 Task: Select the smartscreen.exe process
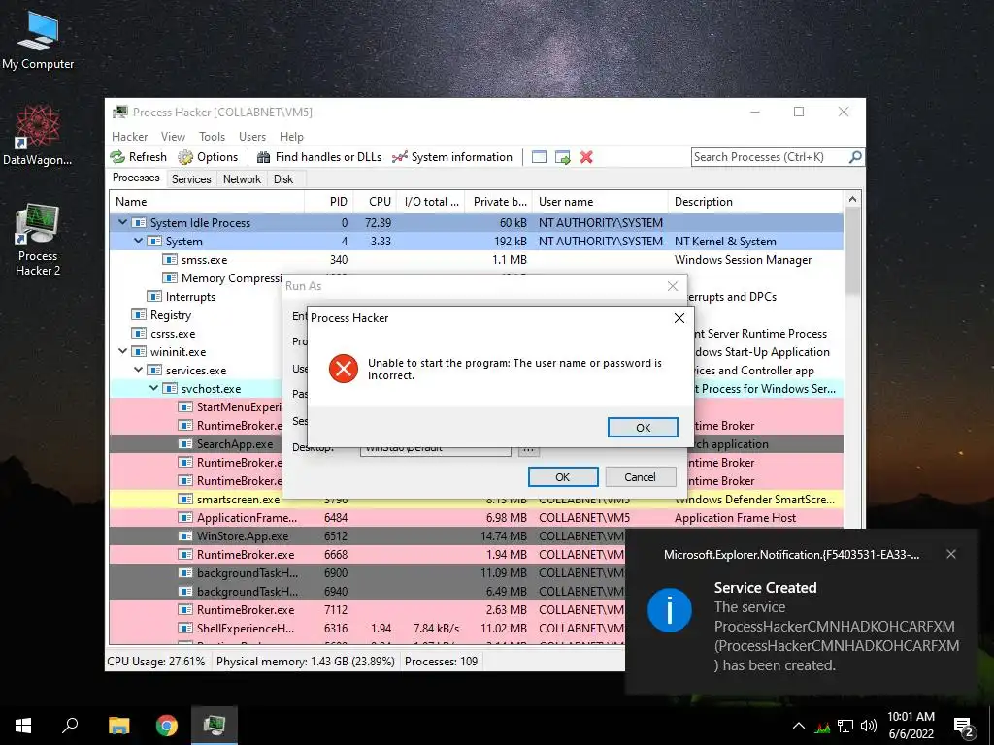(196, 500)
